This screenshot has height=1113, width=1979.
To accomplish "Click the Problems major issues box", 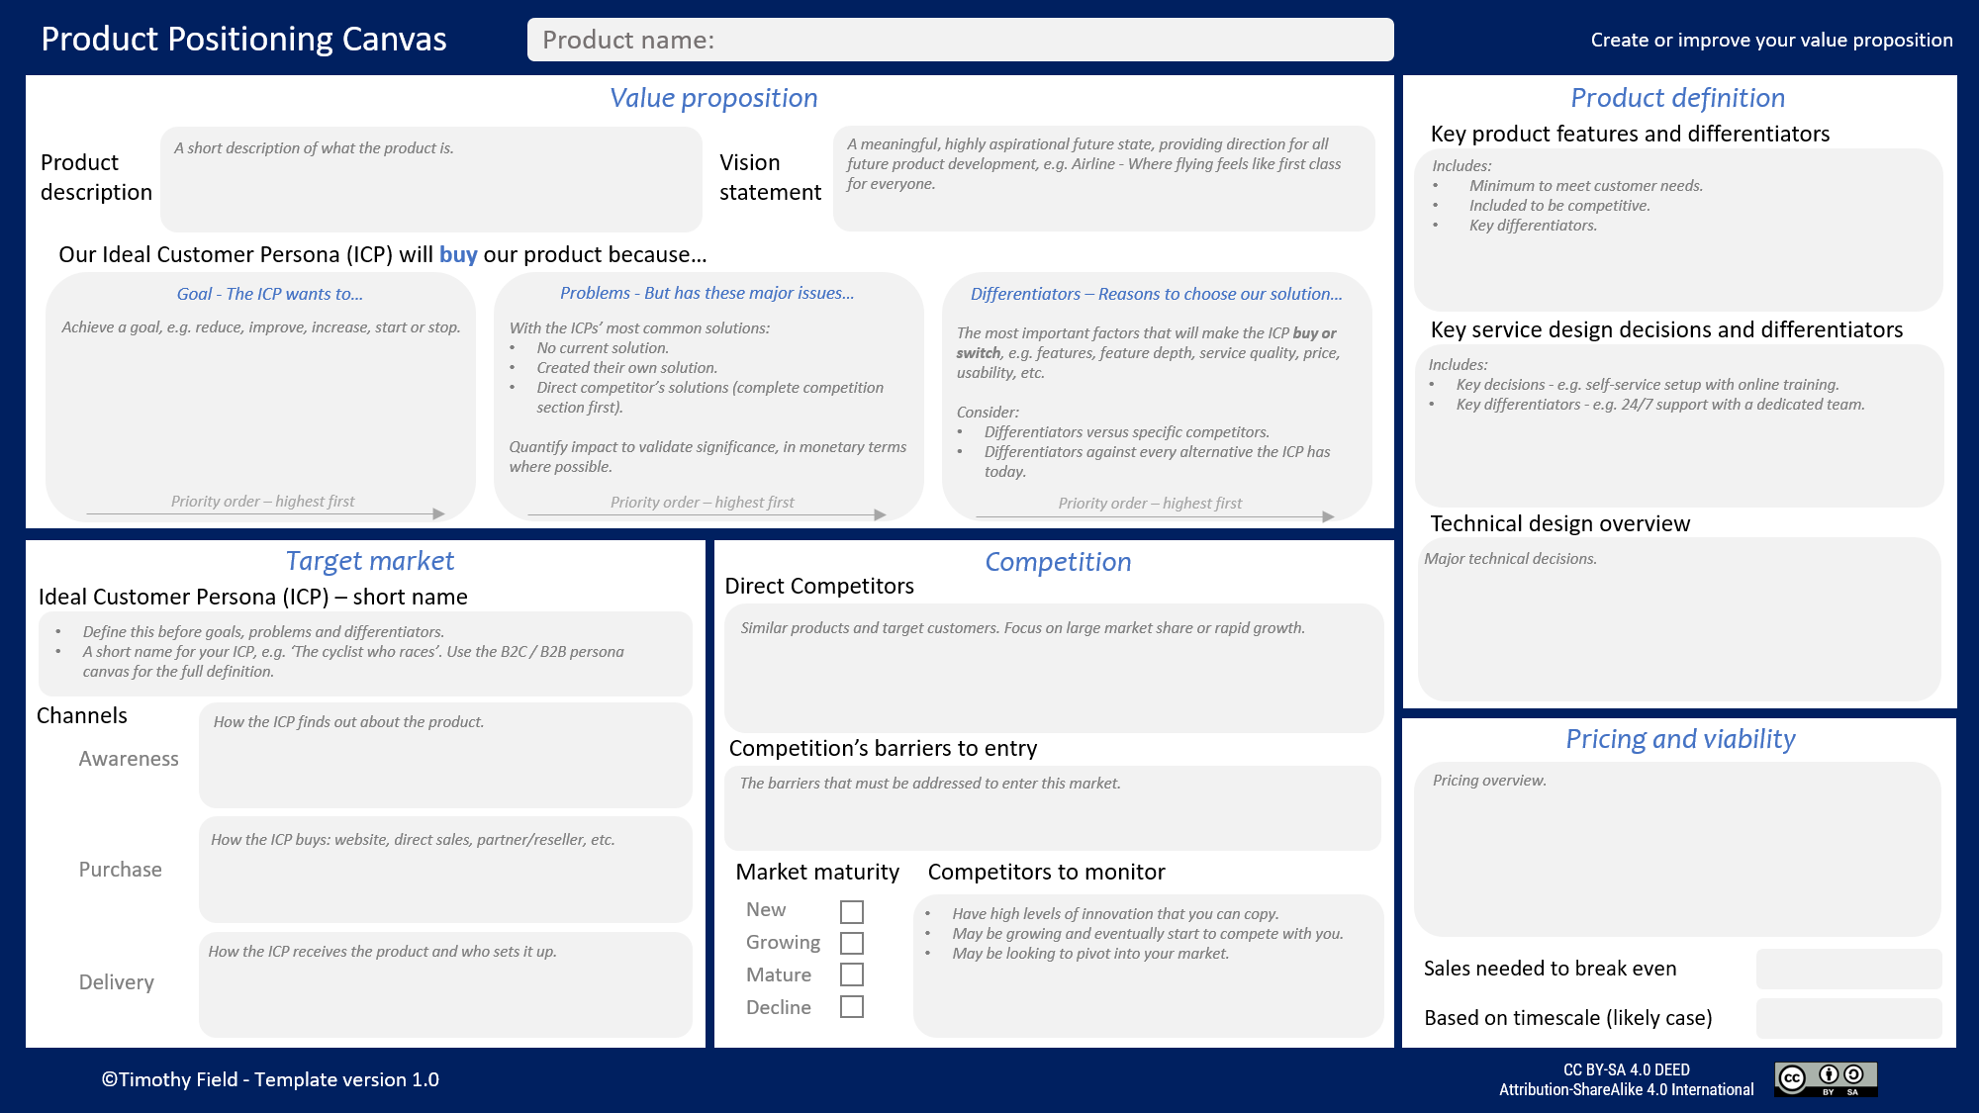I will [x=708, y=397].
